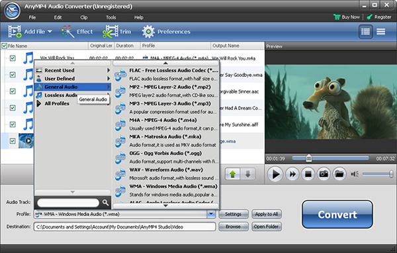Uncheck the We Will Rock You file
Viewport: 397px width, 253px height.
13,58
